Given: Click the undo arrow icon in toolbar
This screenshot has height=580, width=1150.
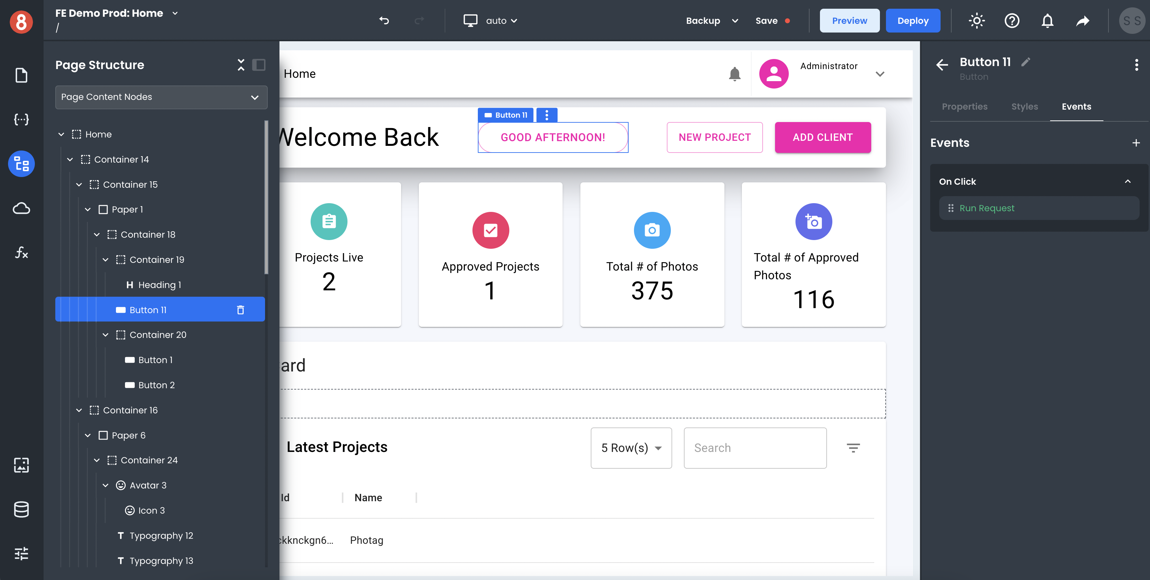Looking at the screenshot, I should 384,20.
